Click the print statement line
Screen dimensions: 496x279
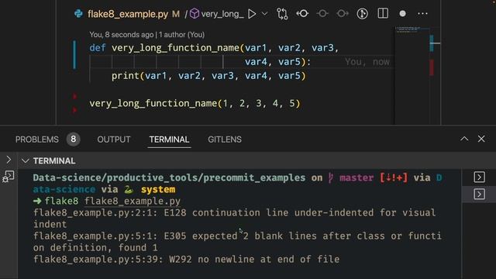(208, 76)
